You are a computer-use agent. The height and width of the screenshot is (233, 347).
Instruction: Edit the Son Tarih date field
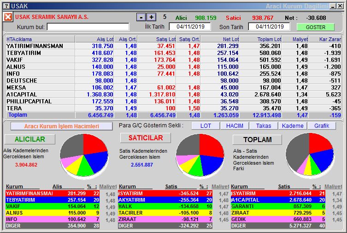click(269, 27)
